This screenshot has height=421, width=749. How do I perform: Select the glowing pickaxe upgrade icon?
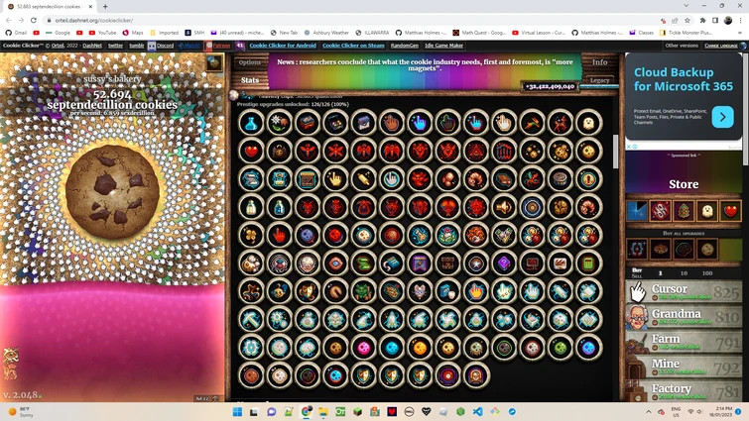(251, 319)
